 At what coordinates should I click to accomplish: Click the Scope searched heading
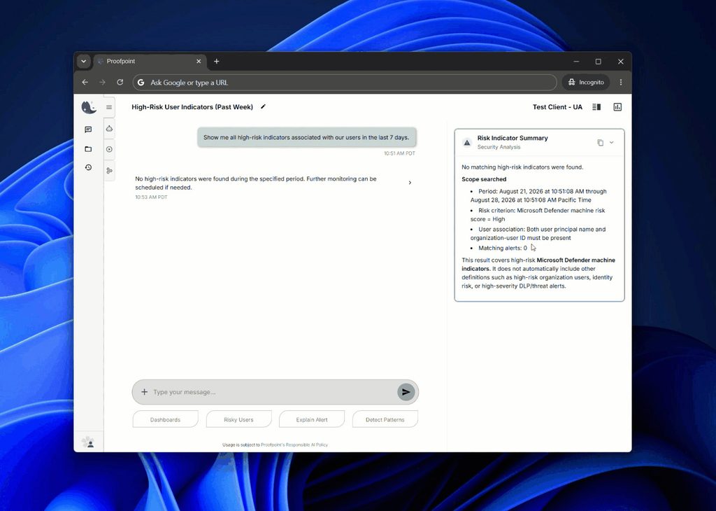click(484, 179)
